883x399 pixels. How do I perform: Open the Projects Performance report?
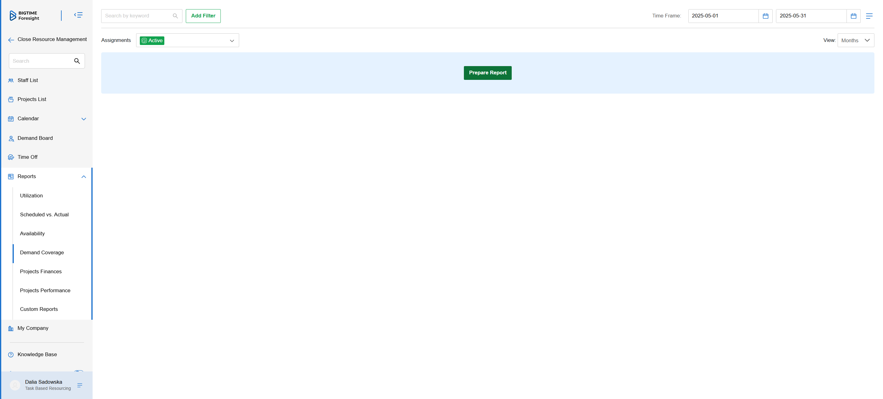45,290
